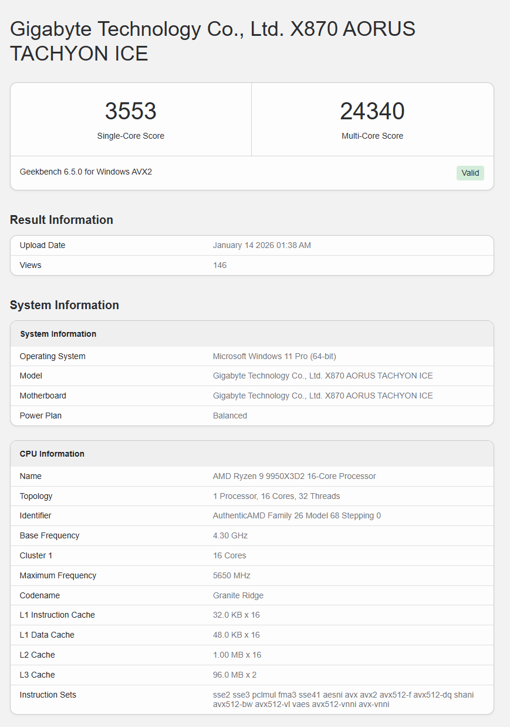Select the Multi-Core Score value 24340
The width and height of the screenshot is (510, 727).
point(373,111)
